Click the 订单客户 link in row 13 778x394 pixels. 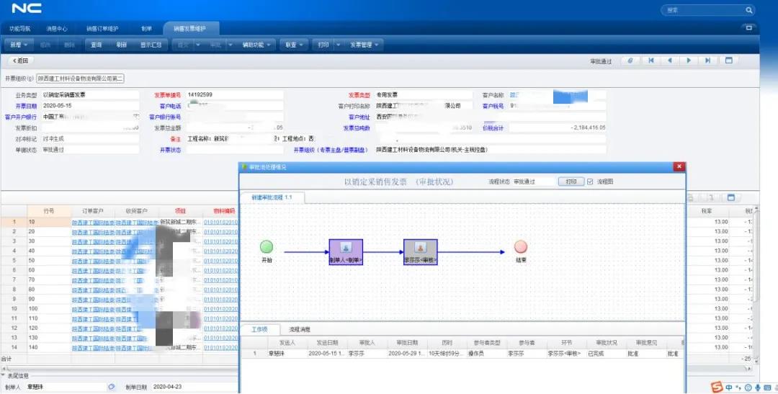(93, 338)
